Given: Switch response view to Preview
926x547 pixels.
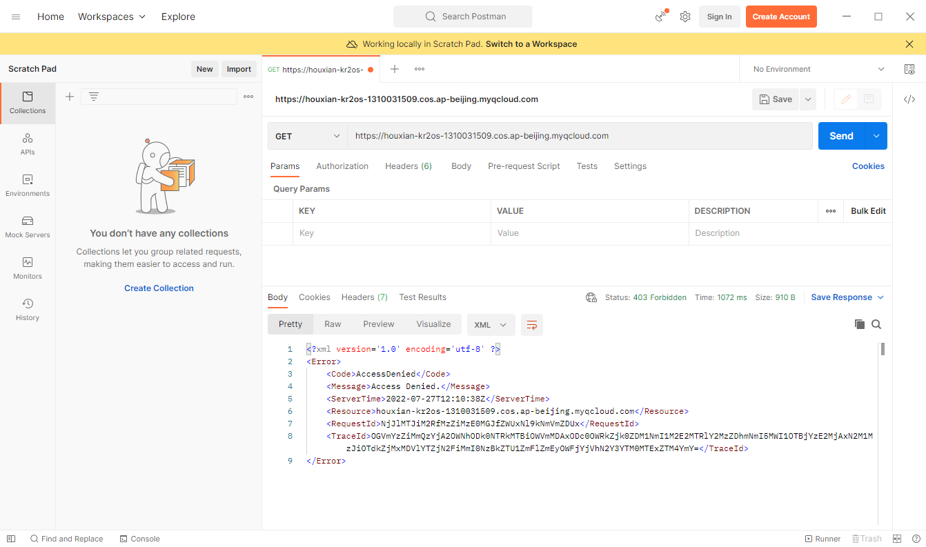Looking at the screenshot, I should (379, 324).
